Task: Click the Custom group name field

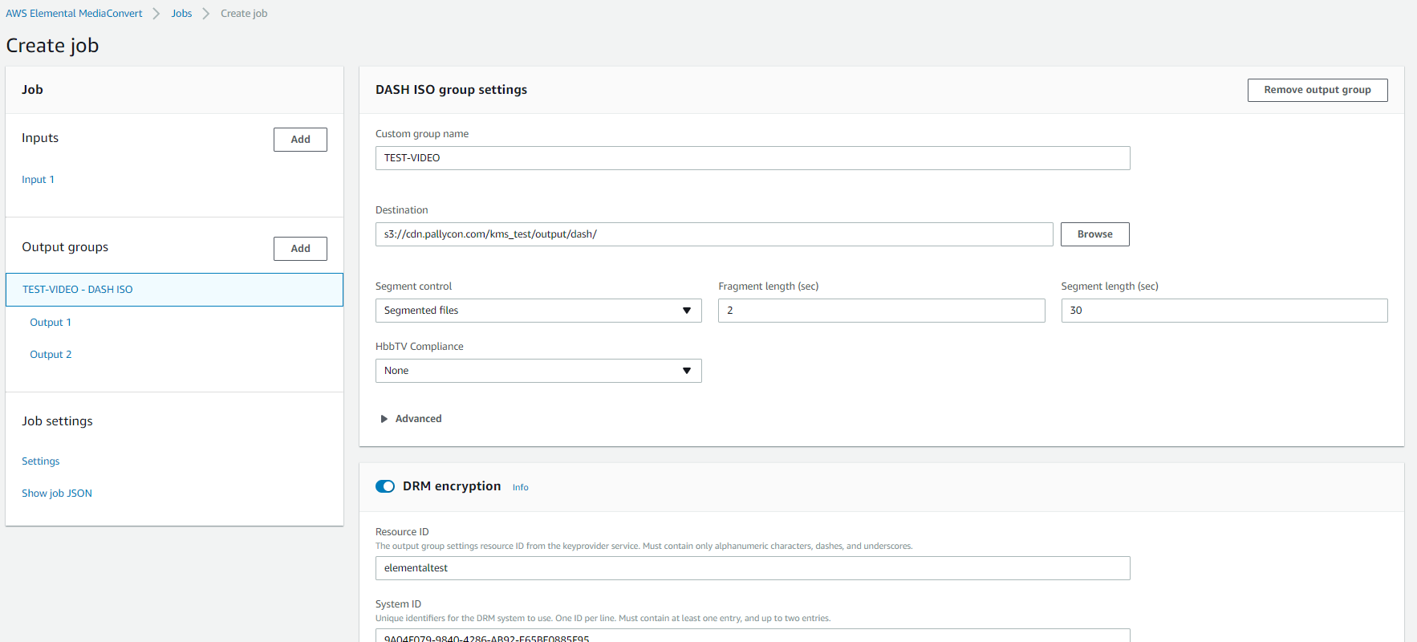Action: tap(752, 158)
